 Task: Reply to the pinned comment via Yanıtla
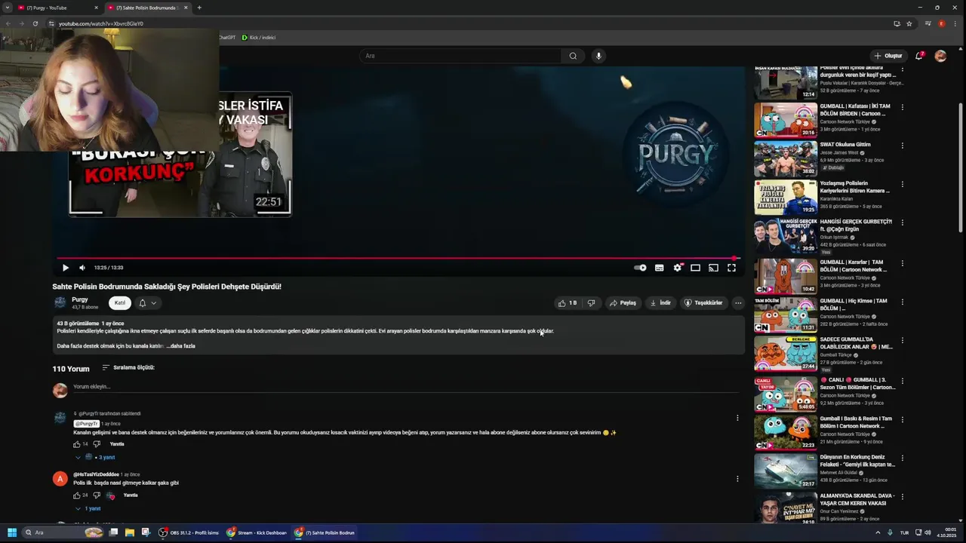pos(117,444)
